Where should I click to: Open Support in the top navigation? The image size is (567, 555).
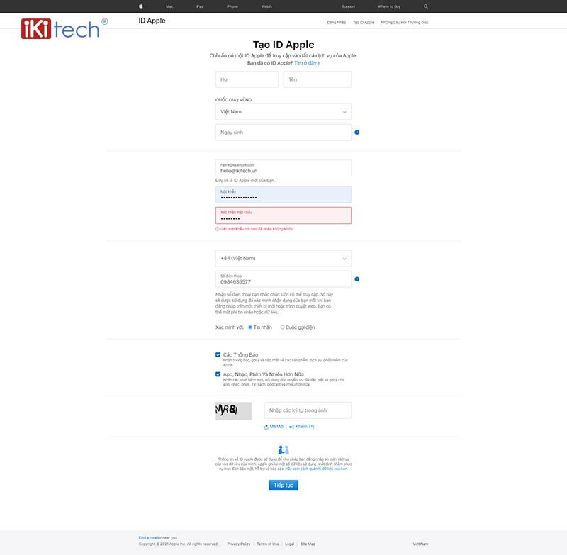348,6
